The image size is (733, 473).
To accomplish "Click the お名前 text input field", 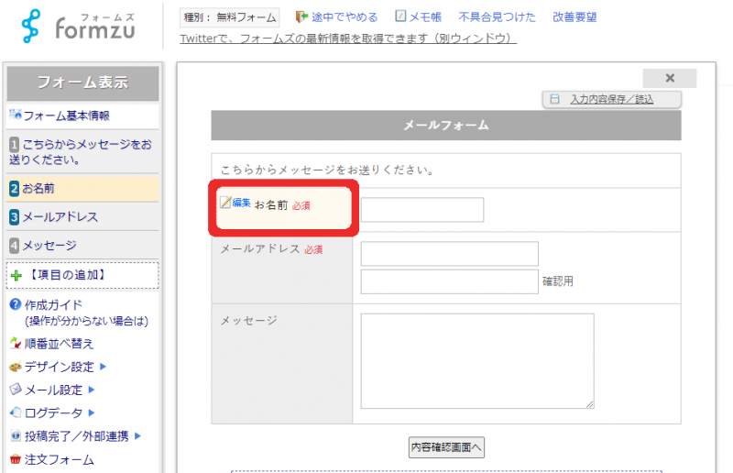I will click(x=421, y=210).
